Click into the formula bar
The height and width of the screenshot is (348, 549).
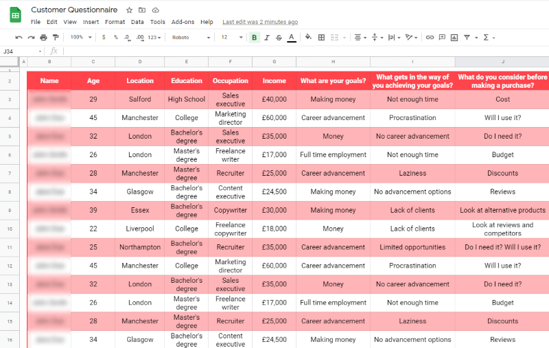305,51
